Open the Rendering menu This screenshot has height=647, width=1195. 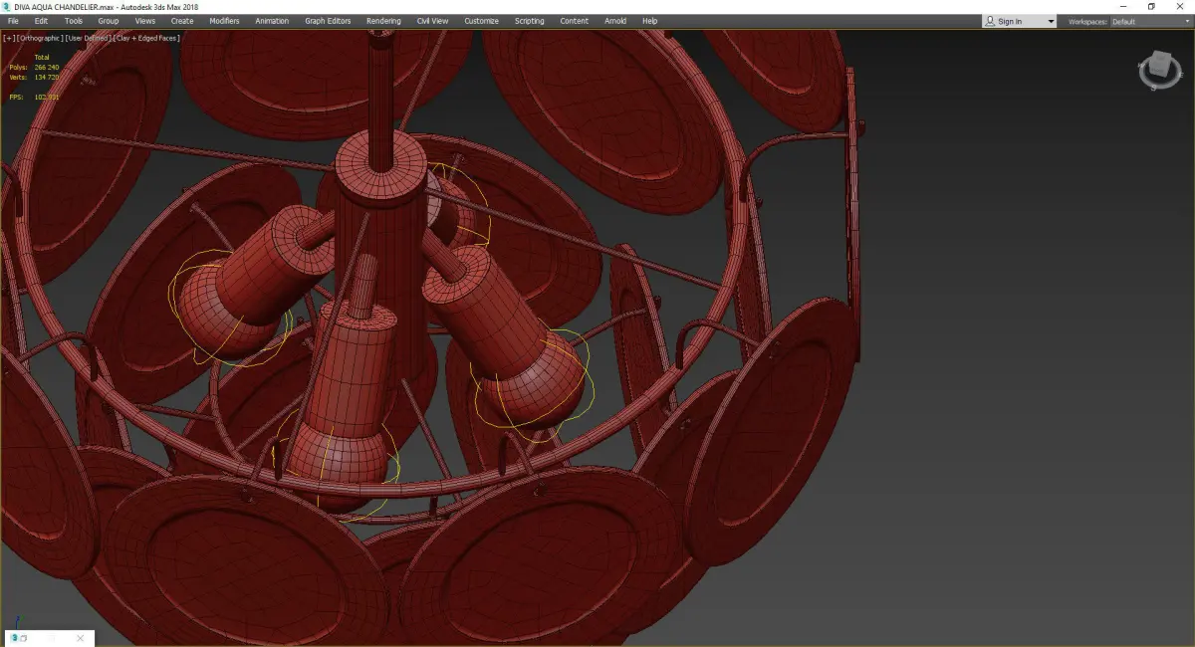tap(383, 21)
